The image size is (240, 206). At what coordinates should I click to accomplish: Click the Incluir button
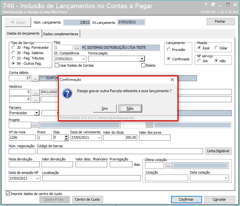18,23
